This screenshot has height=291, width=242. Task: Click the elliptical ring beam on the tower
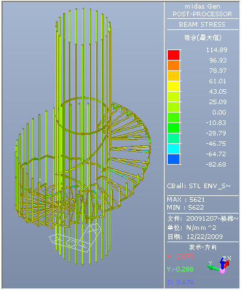83,115
